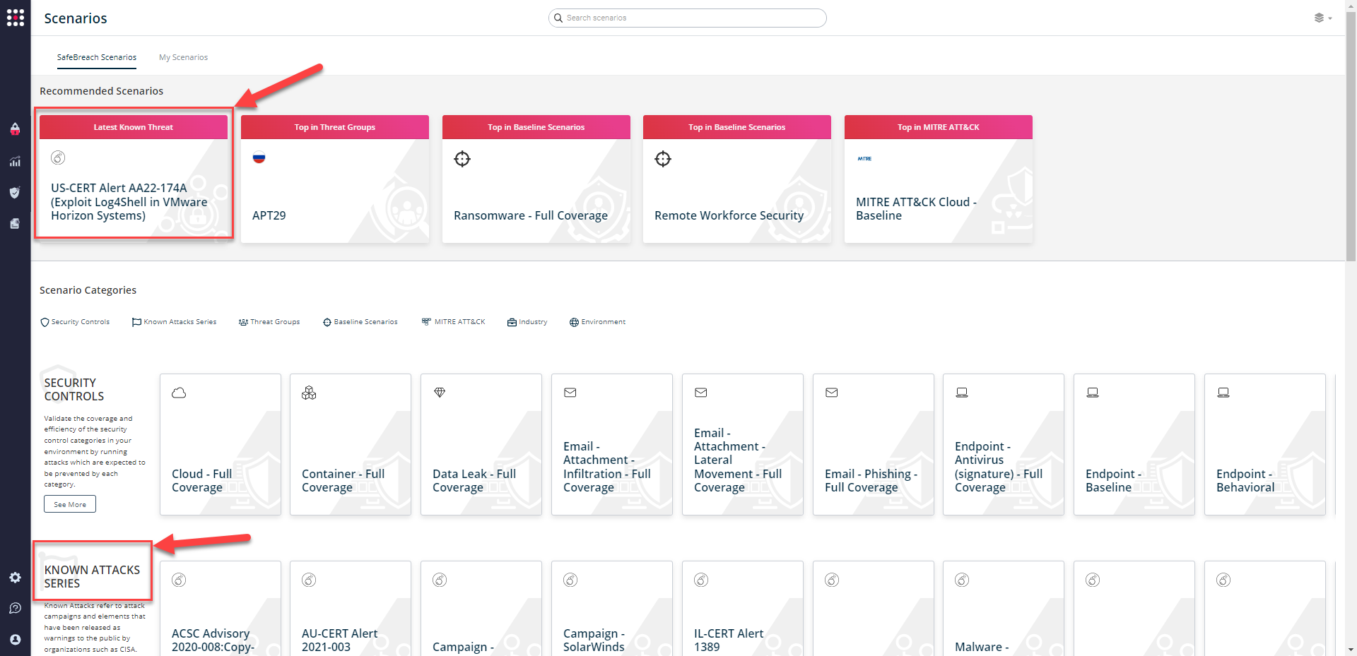Click See More under Security Controls
The height and width of the screenshot is (656, 1357).
click(x=70, y=504)
